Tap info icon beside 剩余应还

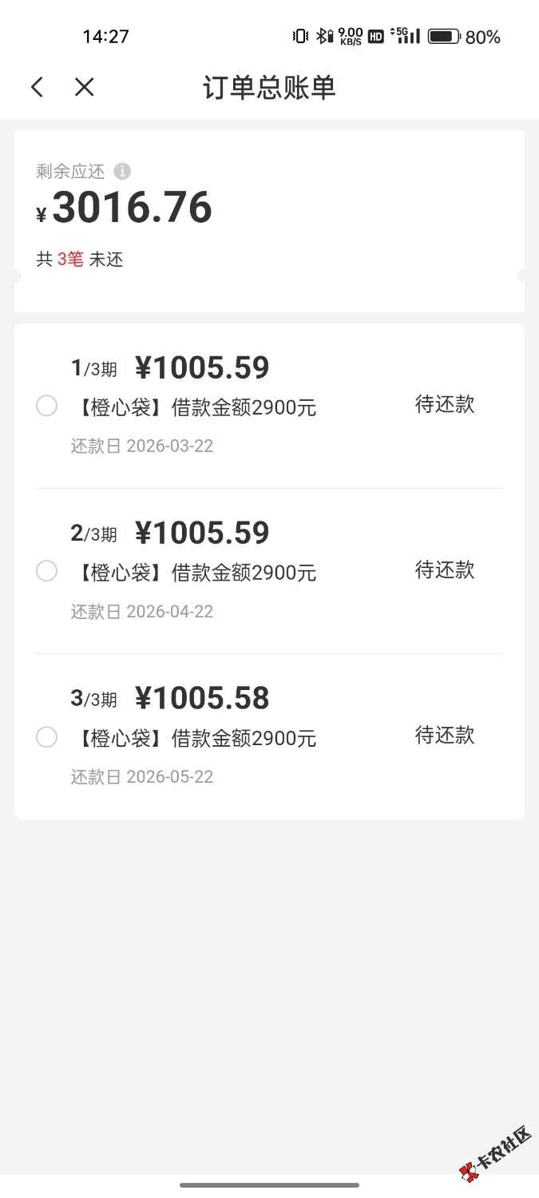pos(122,171)
